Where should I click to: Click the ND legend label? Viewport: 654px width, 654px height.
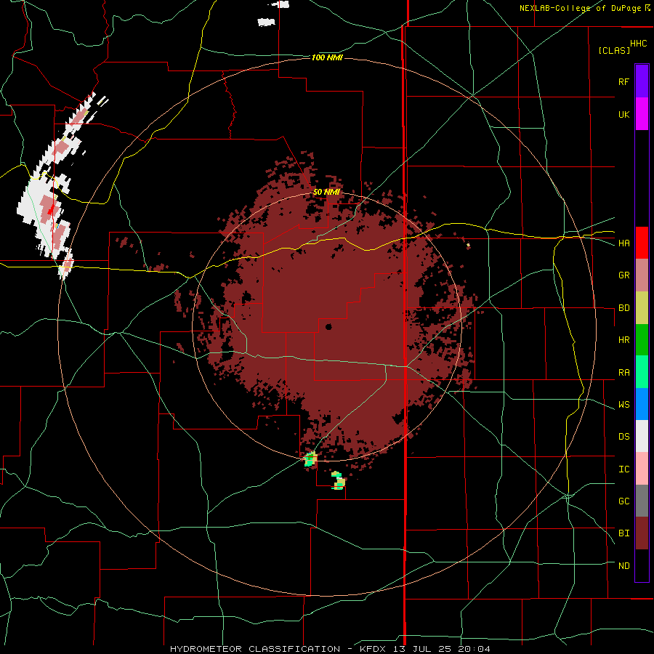[623, 566]
